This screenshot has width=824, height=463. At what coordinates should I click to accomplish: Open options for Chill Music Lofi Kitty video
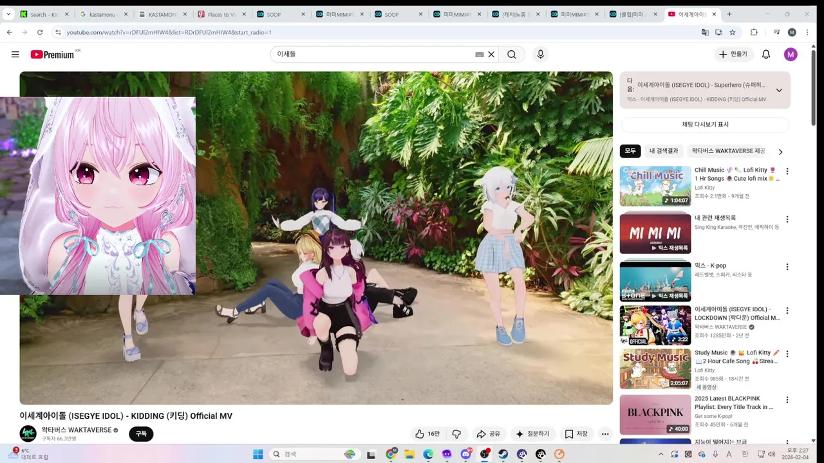[787, 172]
